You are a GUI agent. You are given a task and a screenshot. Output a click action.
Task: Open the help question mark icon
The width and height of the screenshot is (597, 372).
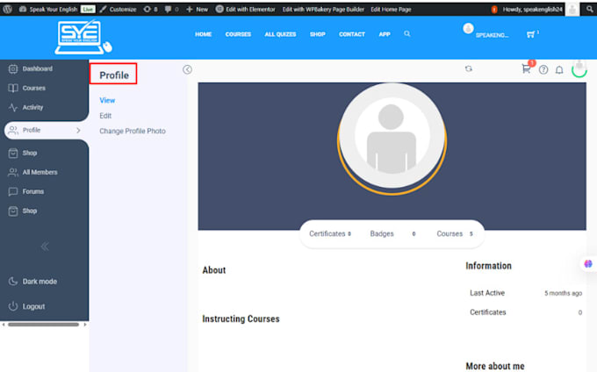pos(543,69)
